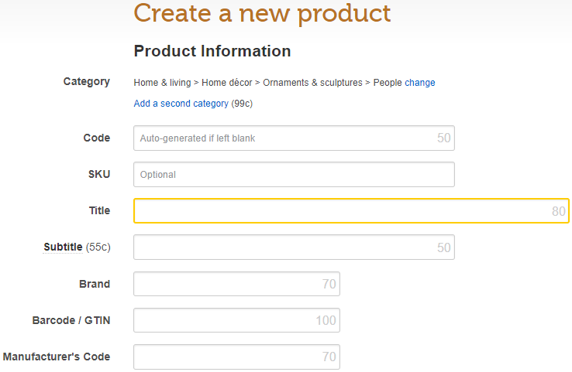Click the Category label
The image size is (572, 372).
[x=87, y=81]
